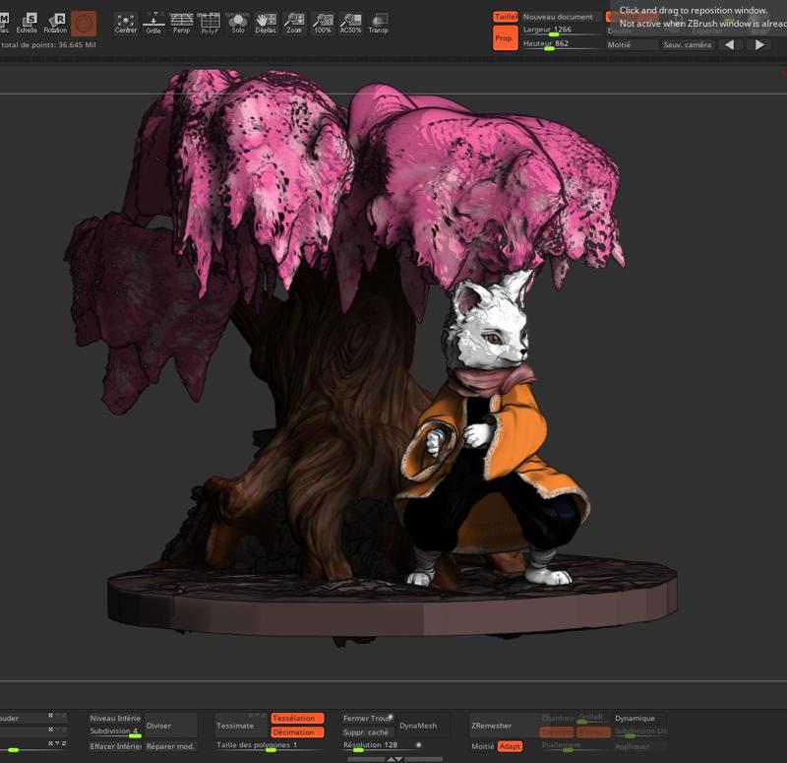Click the Centrer view icon

126,23
